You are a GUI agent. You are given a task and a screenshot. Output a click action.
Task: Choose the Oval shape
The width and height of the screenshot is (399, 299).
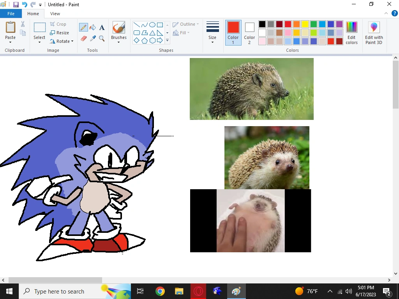pyautogui.click(x=153, y=25)
